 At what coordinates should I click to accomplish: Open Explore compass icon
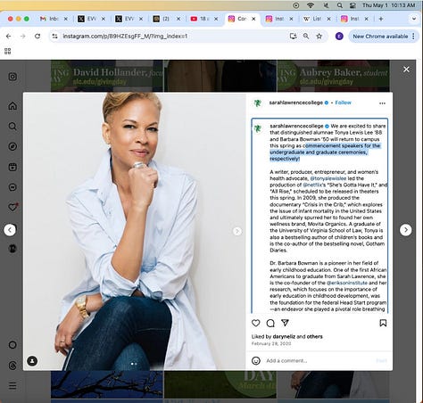[12, 146]
